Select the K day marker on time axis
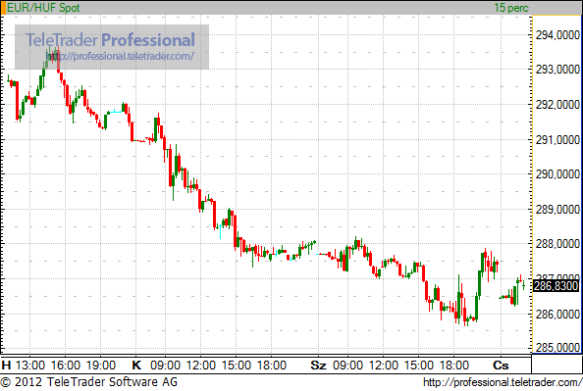 (136, 366)
